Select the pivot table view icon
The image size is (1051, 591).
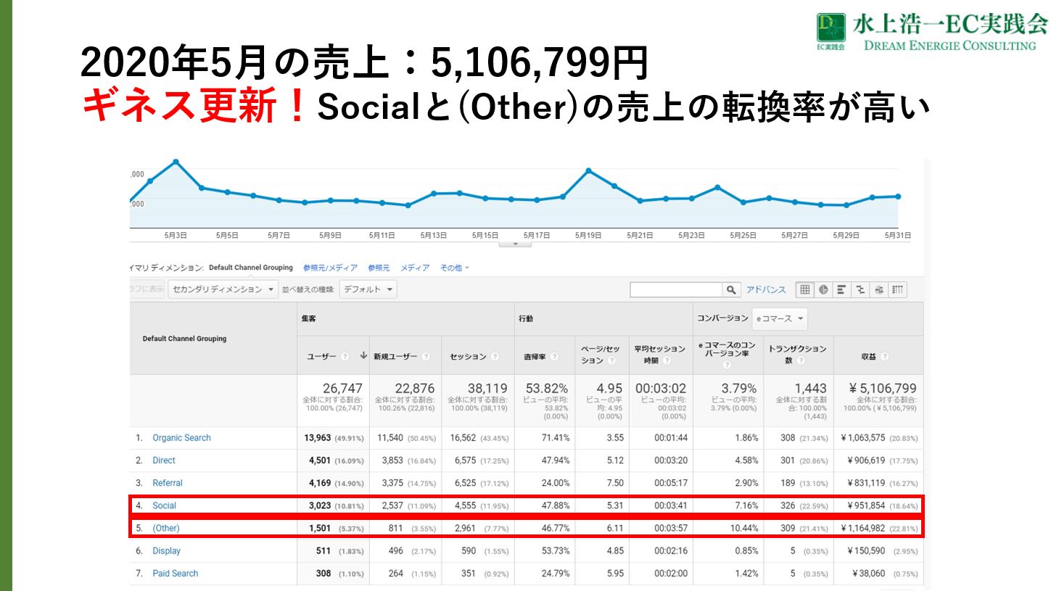coord(898,290)
